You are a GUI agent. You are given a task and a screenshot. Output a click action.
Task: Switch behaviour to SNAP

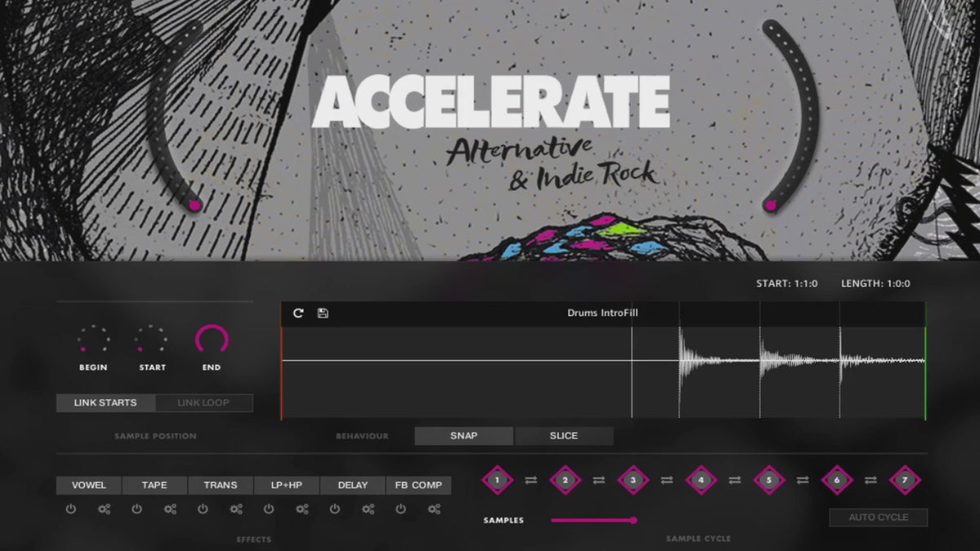click(x=464, y=436)
